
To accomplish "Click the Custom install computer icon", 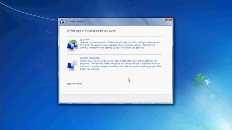I will click(x=72, y=65).
